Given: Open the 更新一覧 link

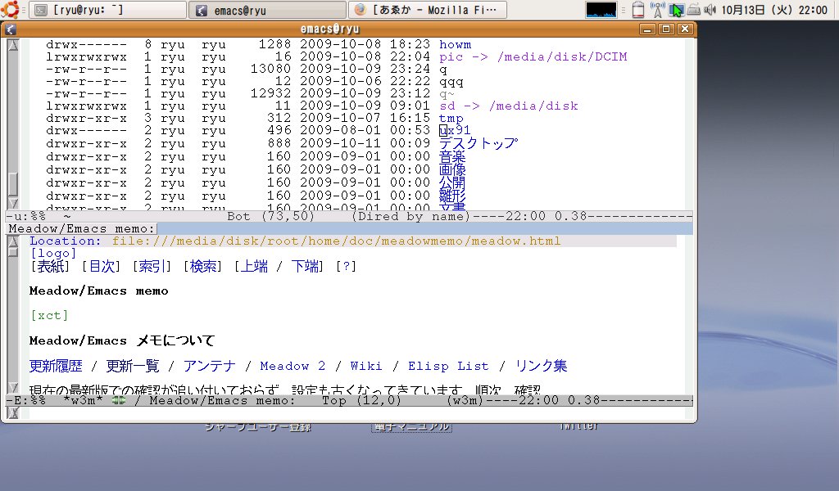Looking at the screenshot, I should [133, 366].
